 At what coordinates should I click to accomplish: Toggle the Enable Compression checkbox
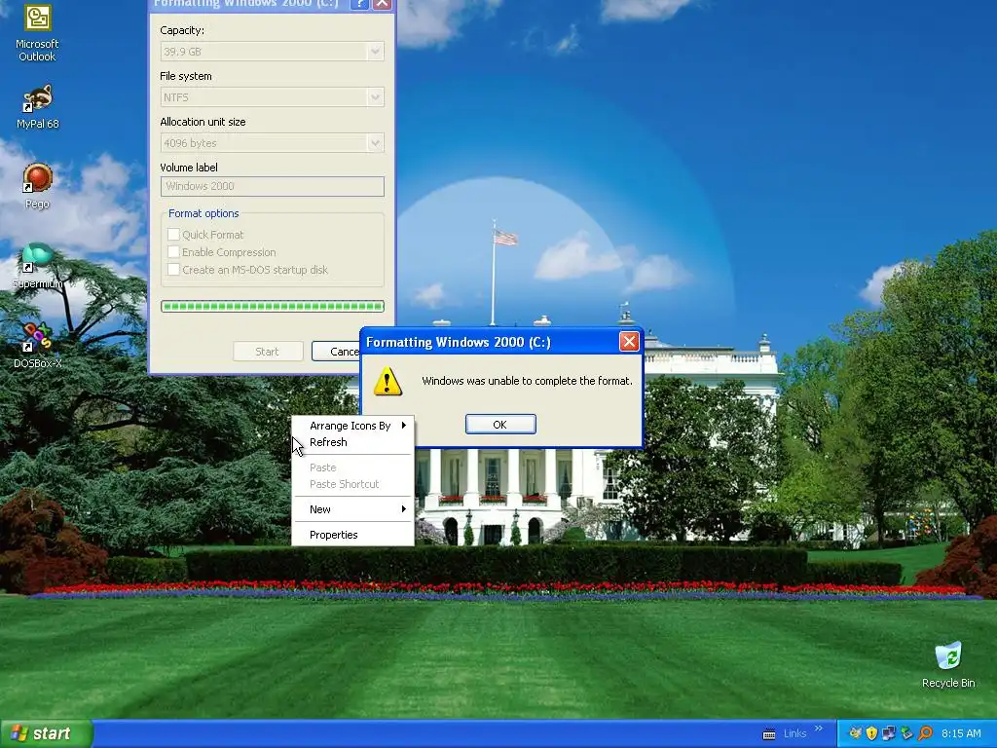click(x=173, y=252)
